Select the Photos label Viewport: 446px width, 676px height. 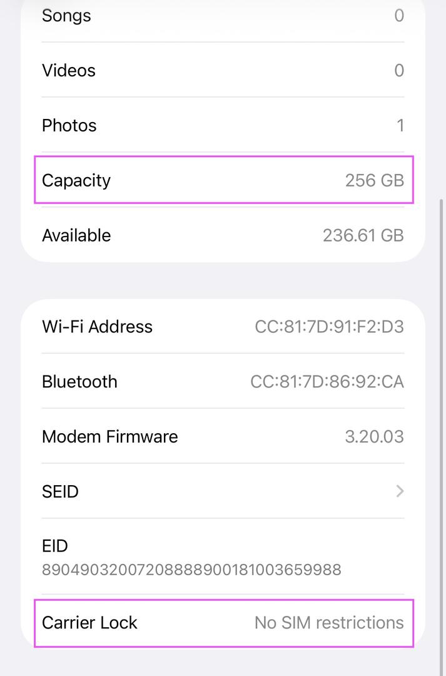[x=69, y=125]
